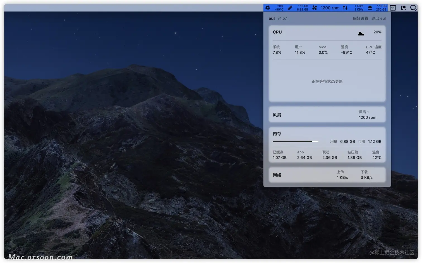422x263 pixels.
Task: Click the 可用 1.12 GB value in 内存 card
Action: (x=375, y=141)
